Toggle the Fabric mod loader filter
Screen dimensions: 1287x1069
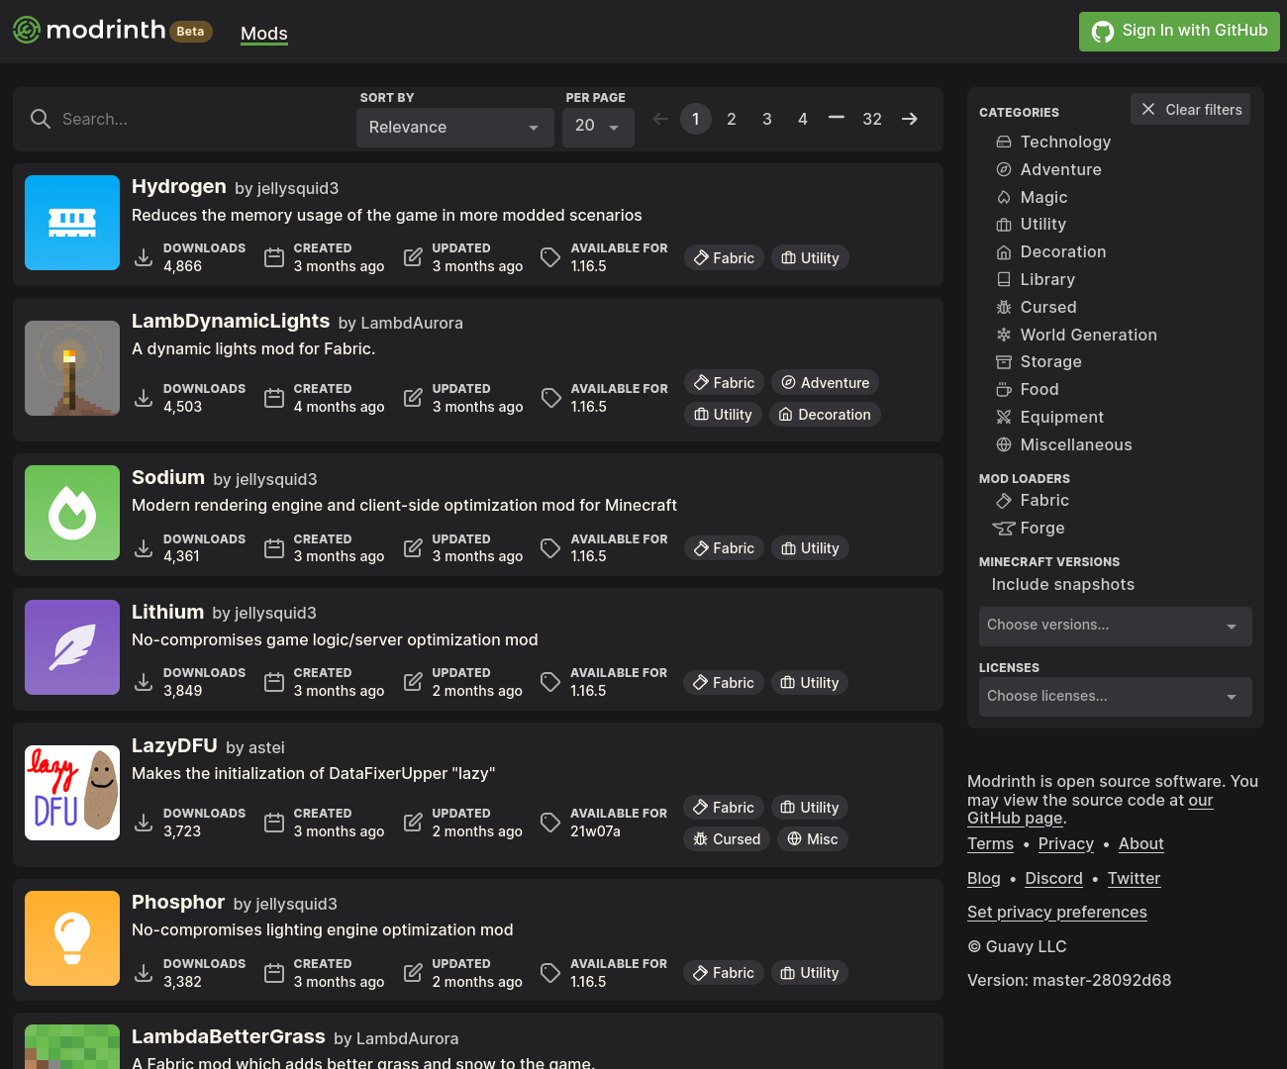(x=1032, y=501)
